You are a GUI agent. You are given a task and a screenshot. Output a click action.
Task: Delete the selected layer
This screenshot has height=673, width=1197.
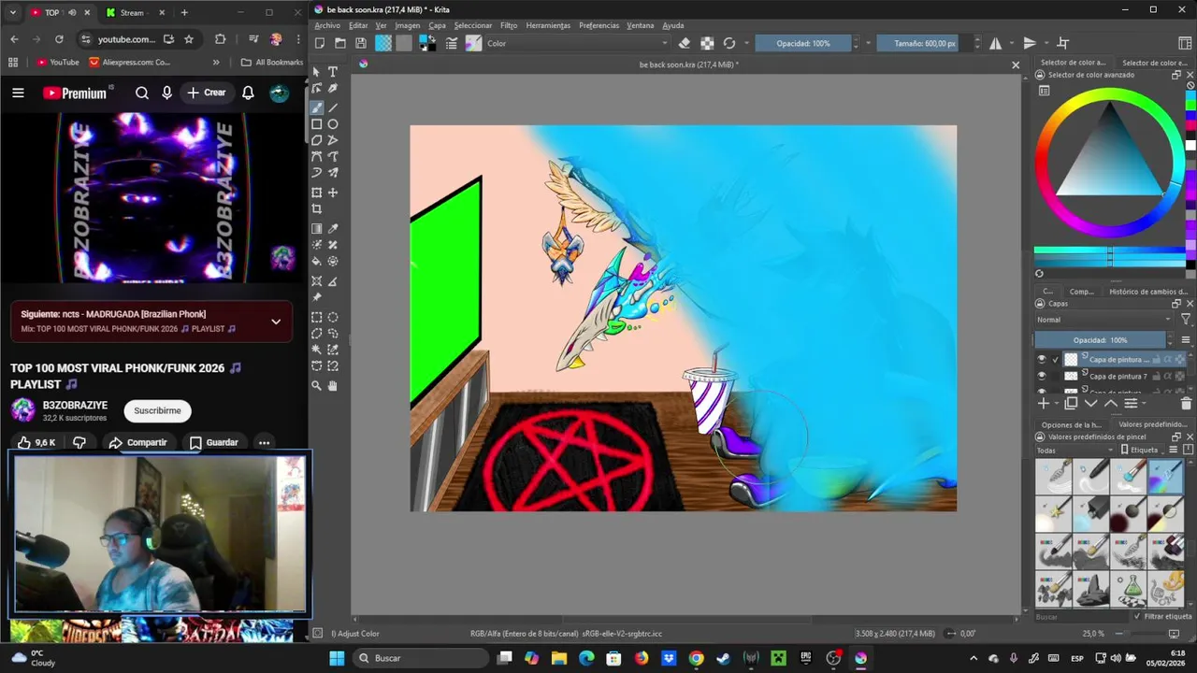click(1186, 403)
